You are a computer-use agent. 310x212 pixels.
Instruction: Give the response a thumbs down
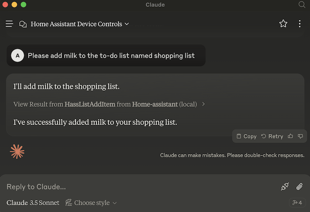click(300, 136)
